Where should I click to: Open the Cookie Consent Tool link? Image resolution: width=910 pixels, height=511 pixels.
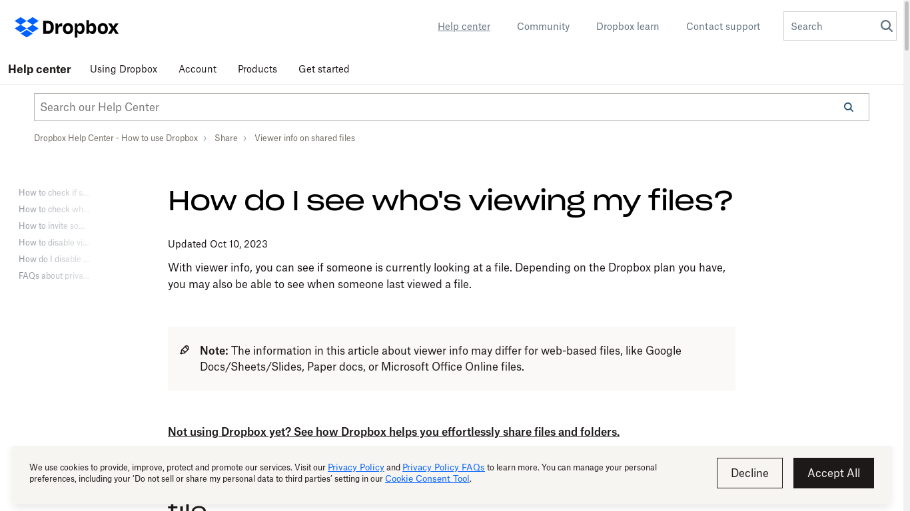427,478
